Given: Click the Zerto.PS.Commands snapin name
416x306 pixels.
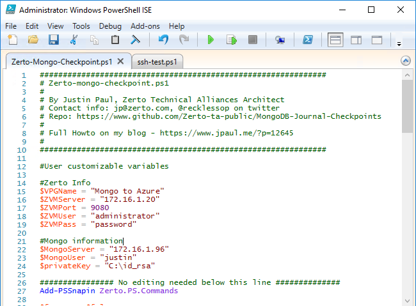Looking at the screenshot, I should point(139,291).
